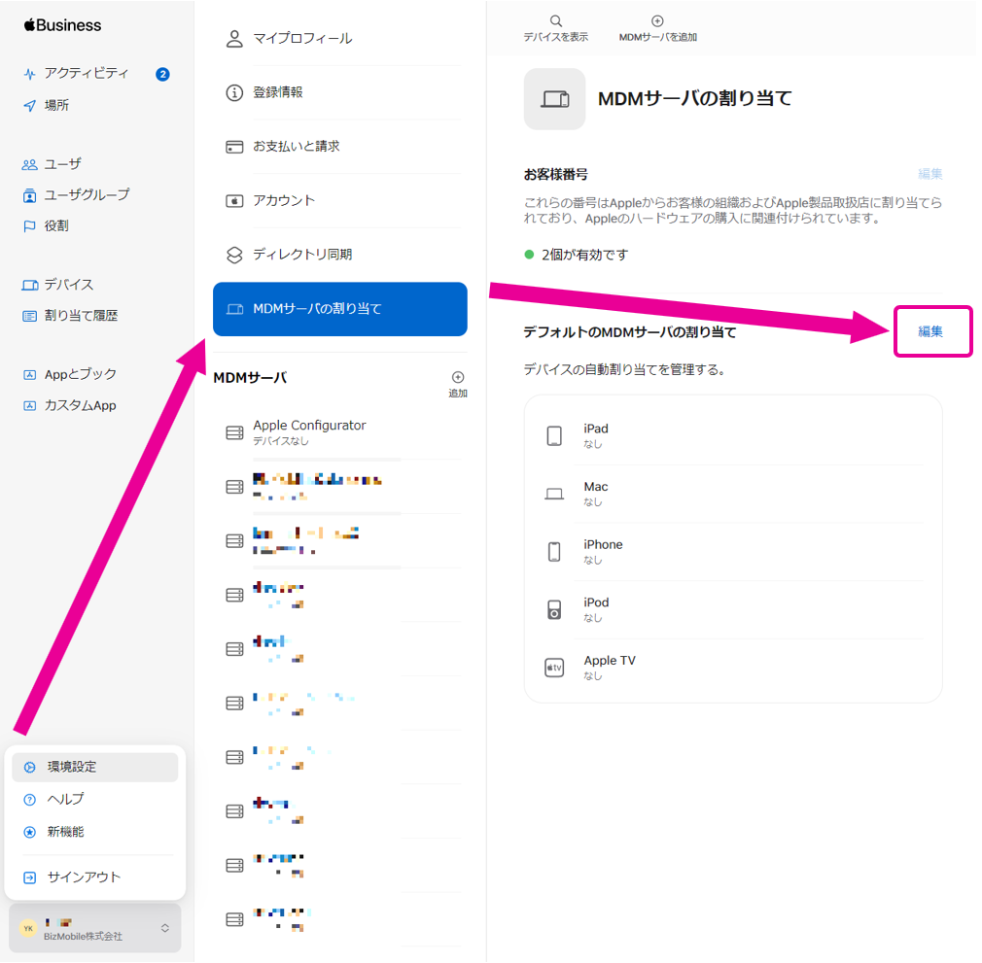Click サインアウト in the account menu

84,877
